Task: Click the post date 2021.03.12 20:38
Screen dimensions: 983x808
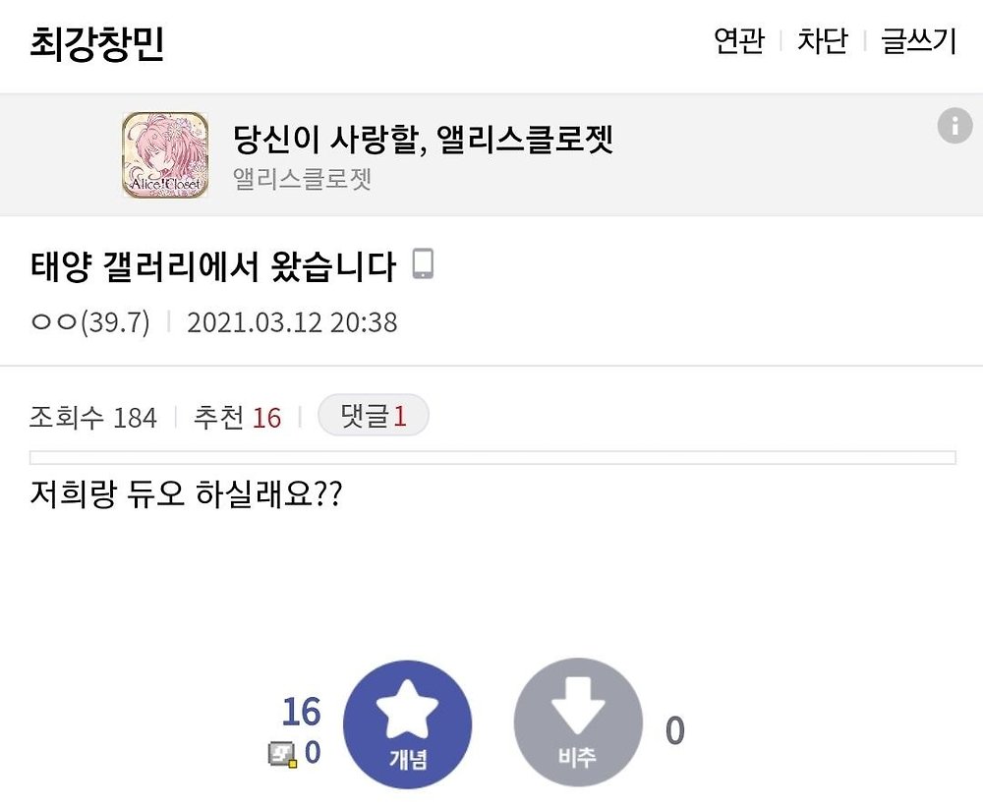Action: tap(292, 322)
